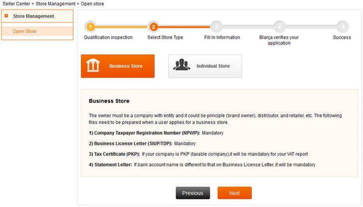Click the progress line between steps 2 and 3

184,27
